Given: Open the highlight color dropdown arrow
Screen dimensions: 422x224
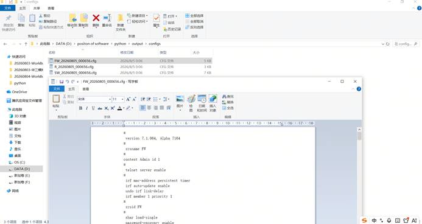Looking at the screenshot, I should (x=132, y=108).
